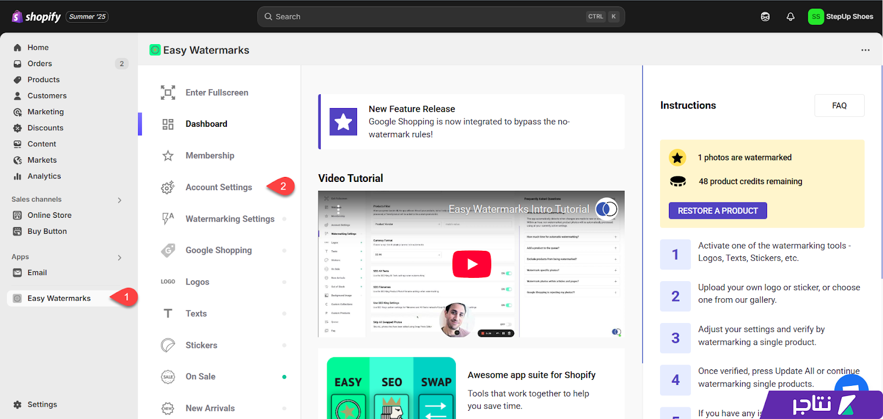Click the Analytics bar chart icon

(18, 176)
